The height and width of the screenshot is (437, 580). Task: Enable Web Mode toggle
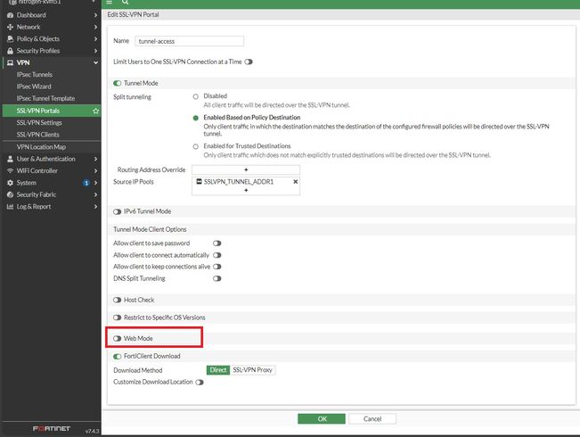[118, 339]
